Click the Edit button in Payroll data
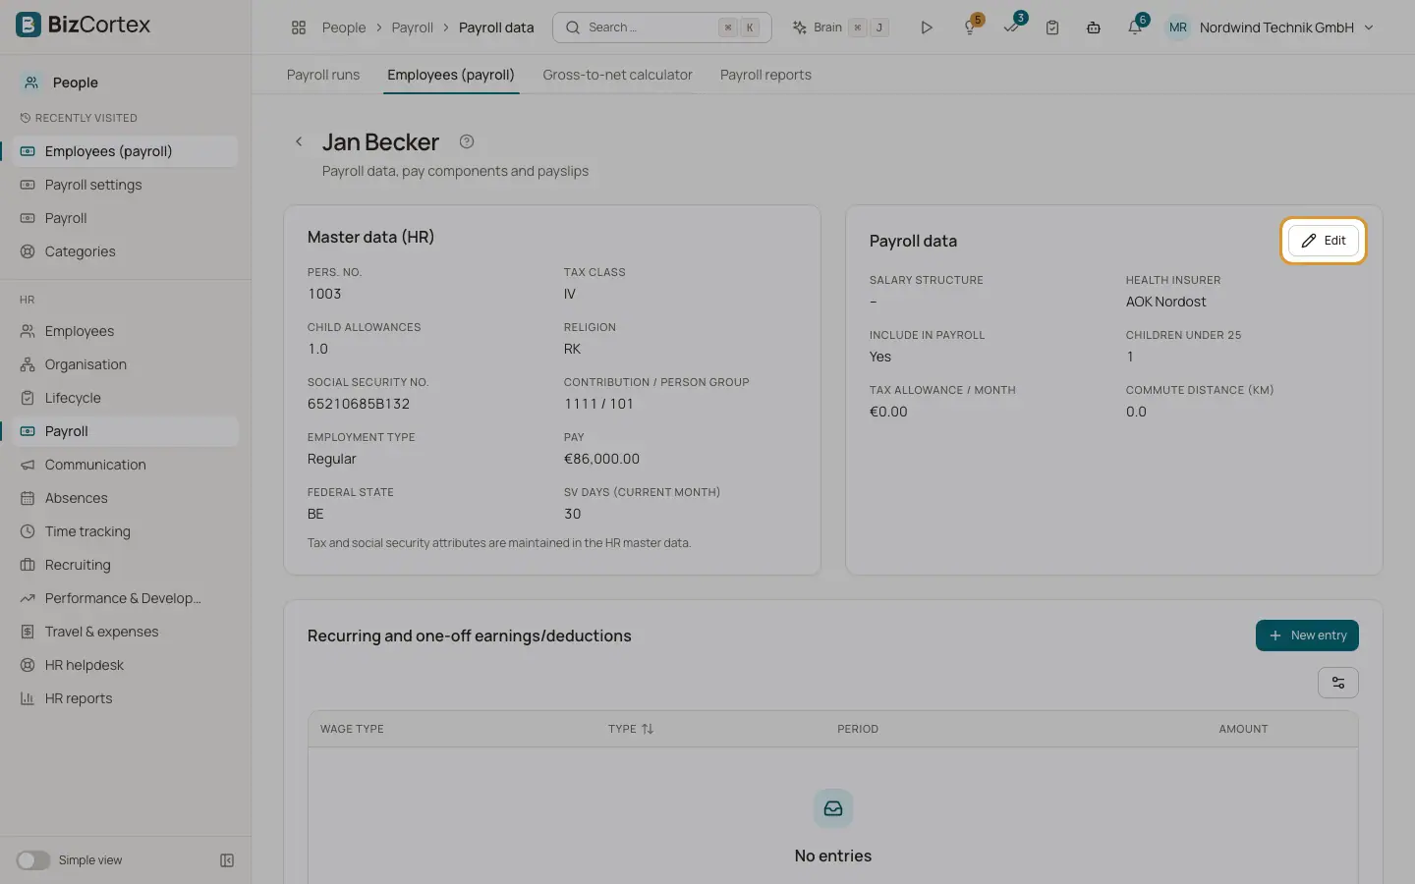The height and width of the screenshot is (884, 1415). [x=1323, y=241]
